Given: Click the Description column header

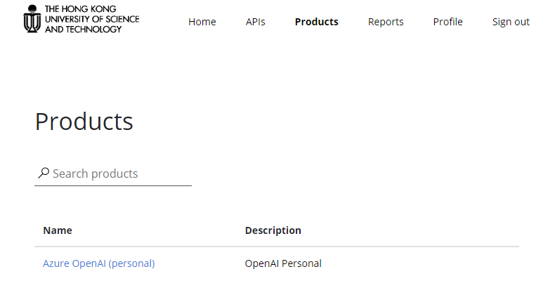Looking at the screenshot, I should click(x=273, y=230).
